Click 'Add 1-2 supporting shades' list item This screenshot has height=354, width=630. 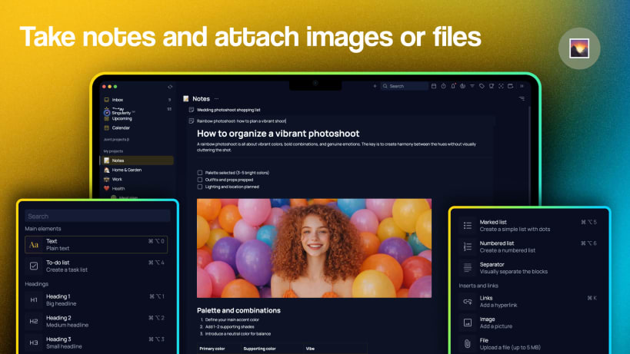(x=229, y=326)
